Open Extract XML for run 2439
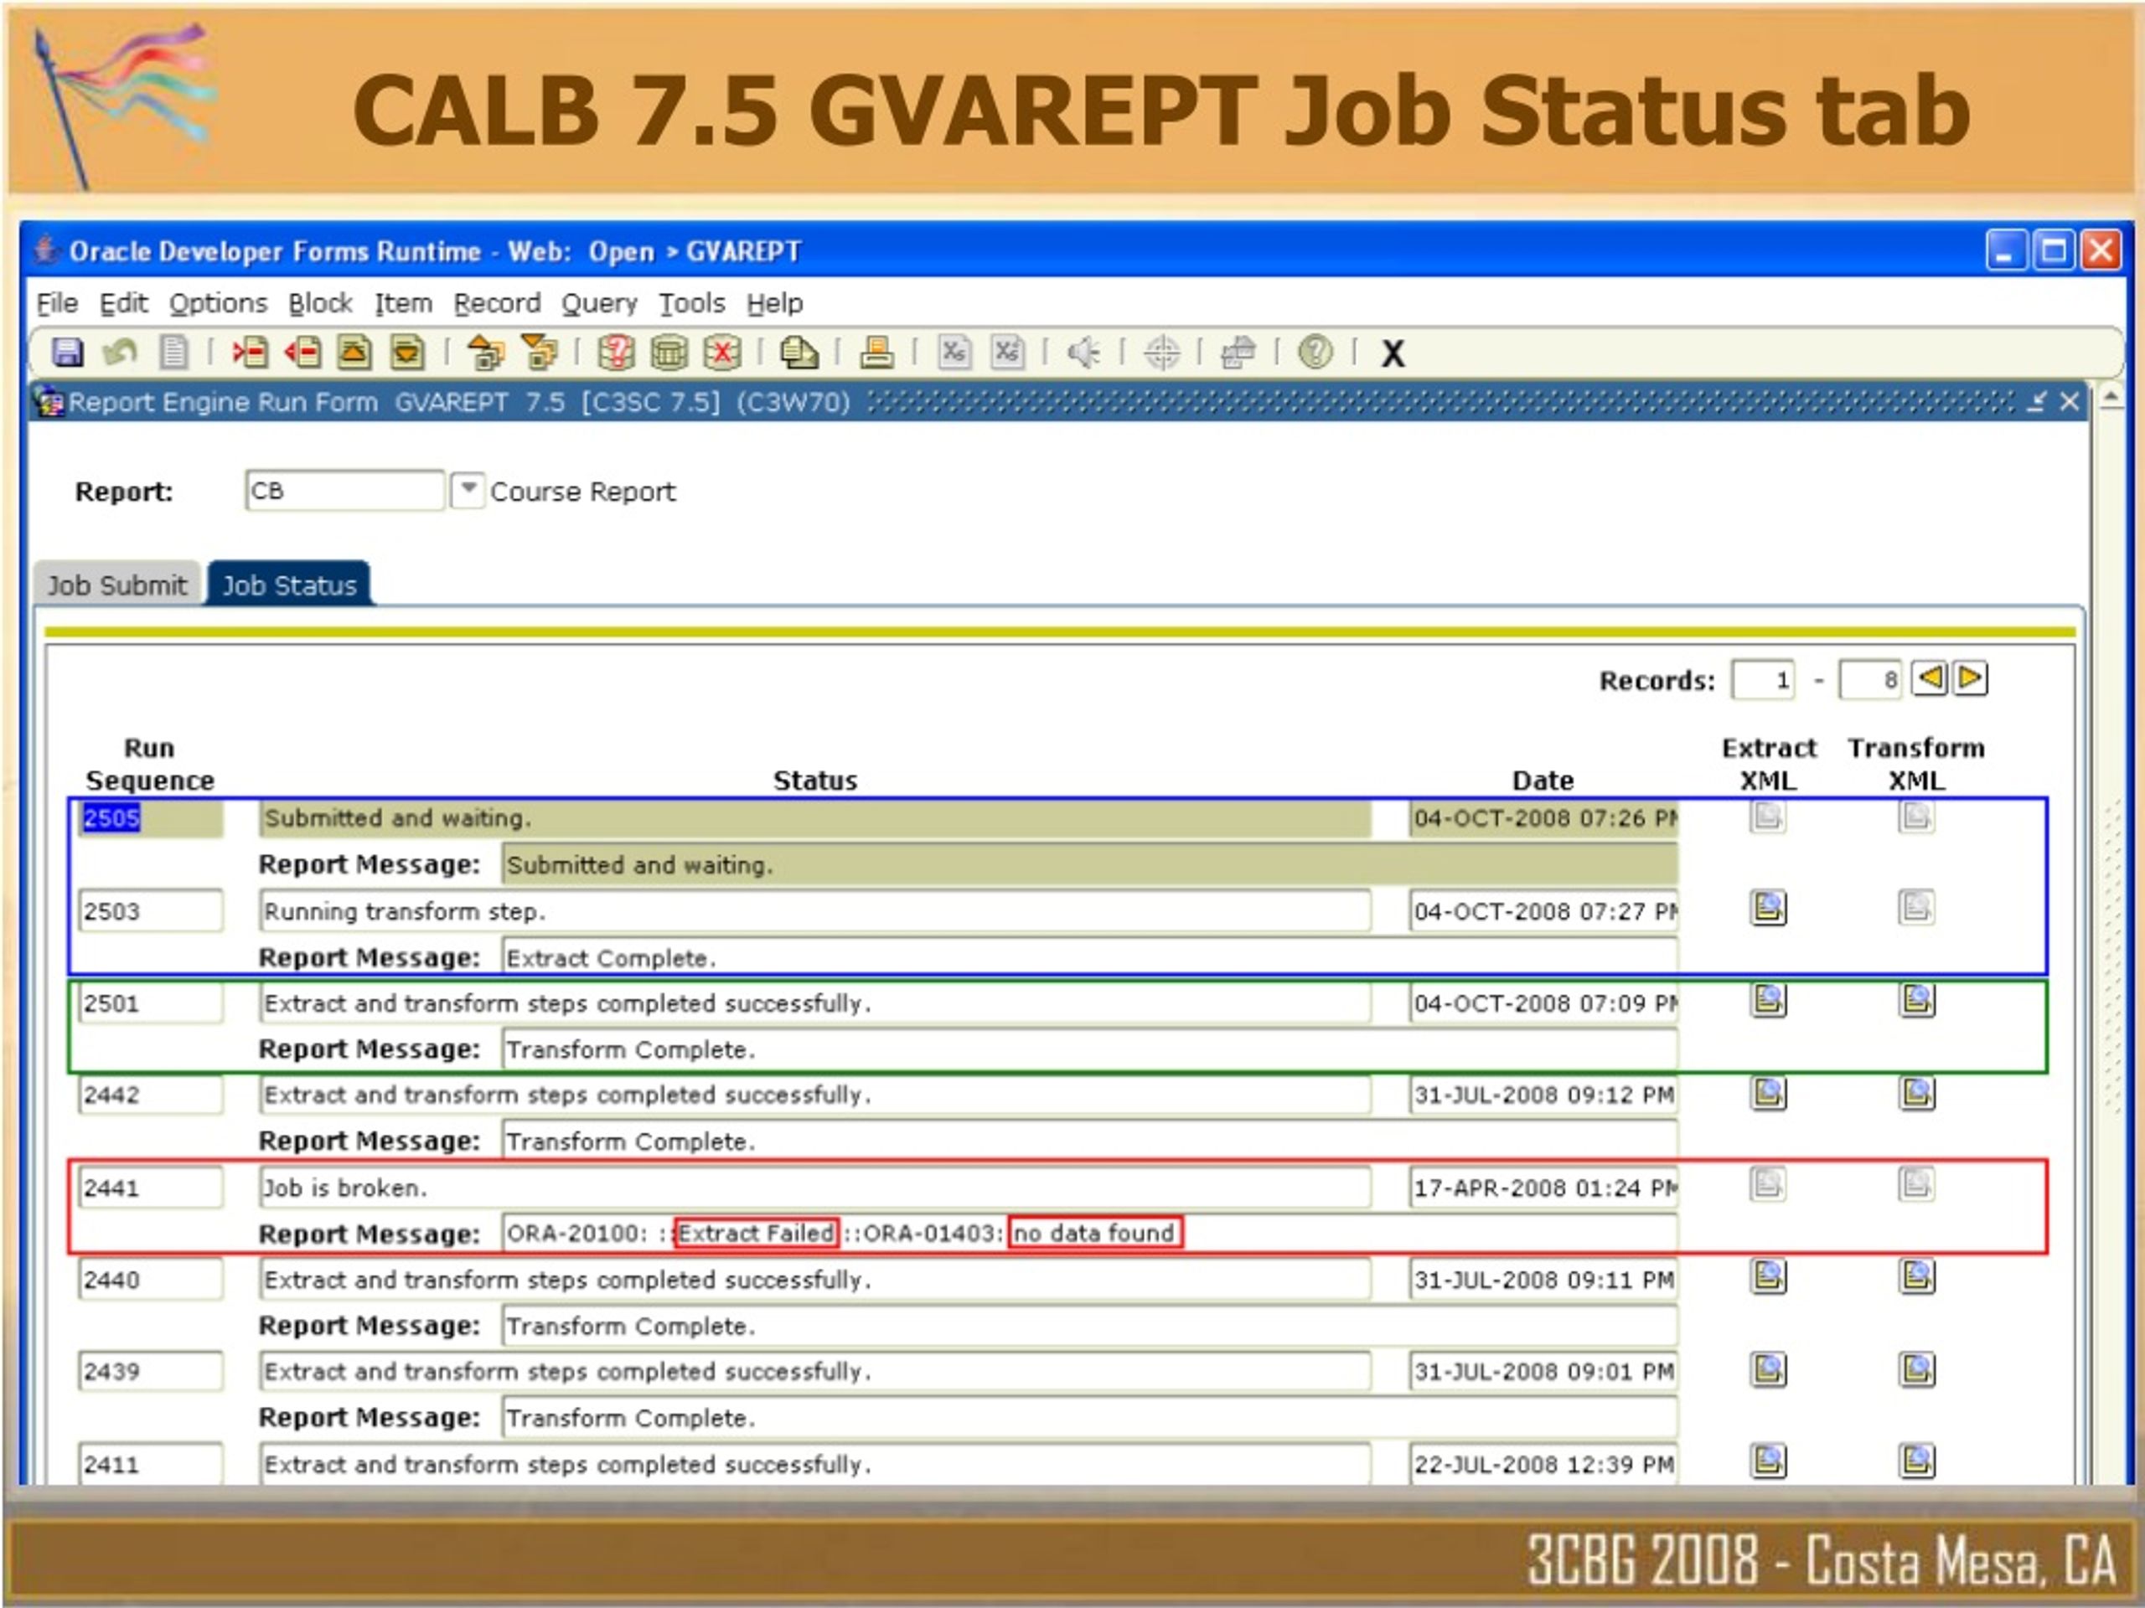This screenshot has height=1608, width=2145. pos(1768,1368)
